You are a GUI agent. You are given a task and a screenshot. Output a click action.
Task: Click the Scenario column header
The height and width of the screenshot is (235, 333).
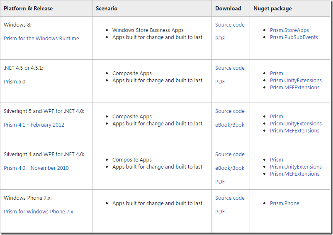pos(107,8)
